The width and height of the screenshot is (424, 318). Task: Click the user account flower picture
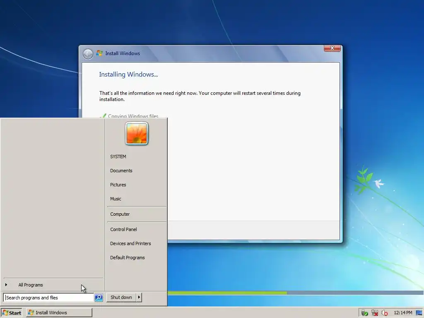click(137, 133)
